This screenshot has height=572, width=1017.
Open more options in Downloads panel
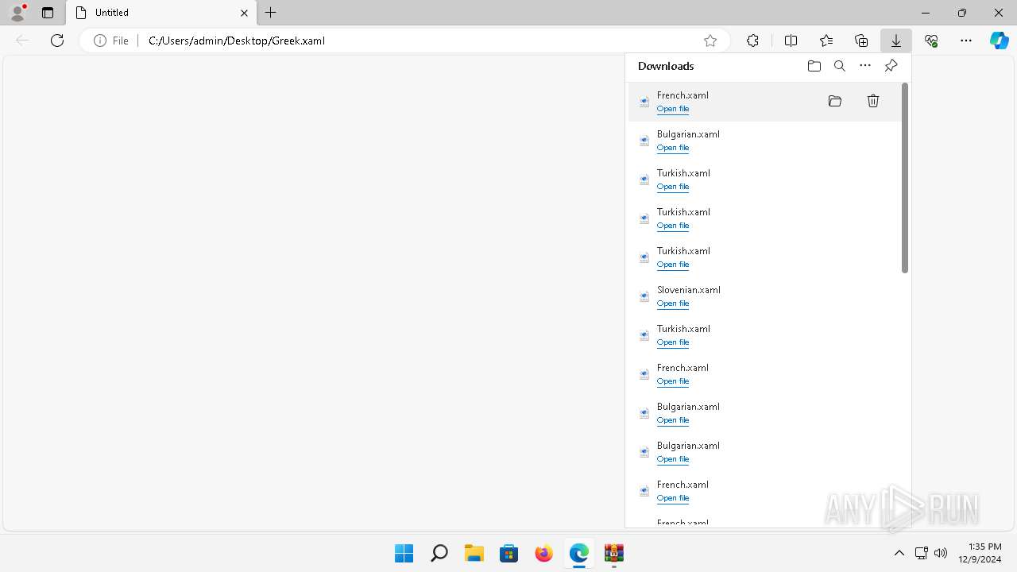click(x=865, y=66)
